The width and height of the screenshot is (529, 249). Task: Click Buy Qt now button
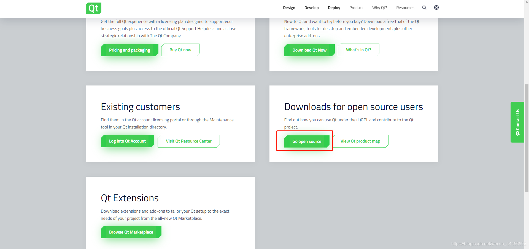tap(180, 50)
